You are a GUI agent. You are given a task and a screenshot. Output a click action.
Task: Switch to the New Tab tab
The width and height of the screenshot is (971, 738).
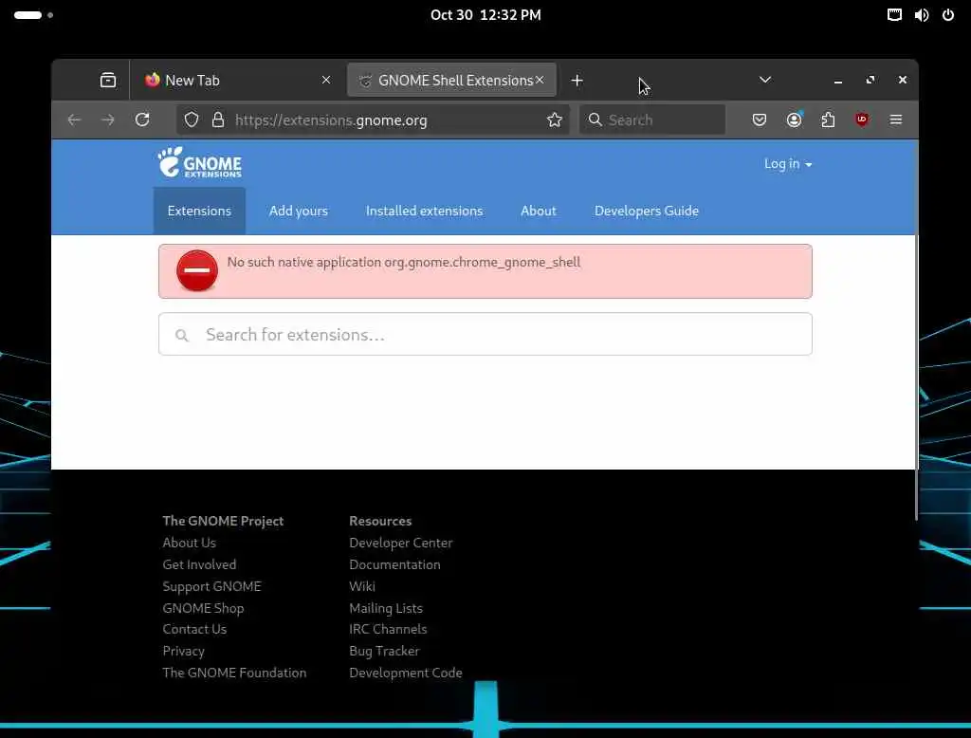click(x=237, y=80)
